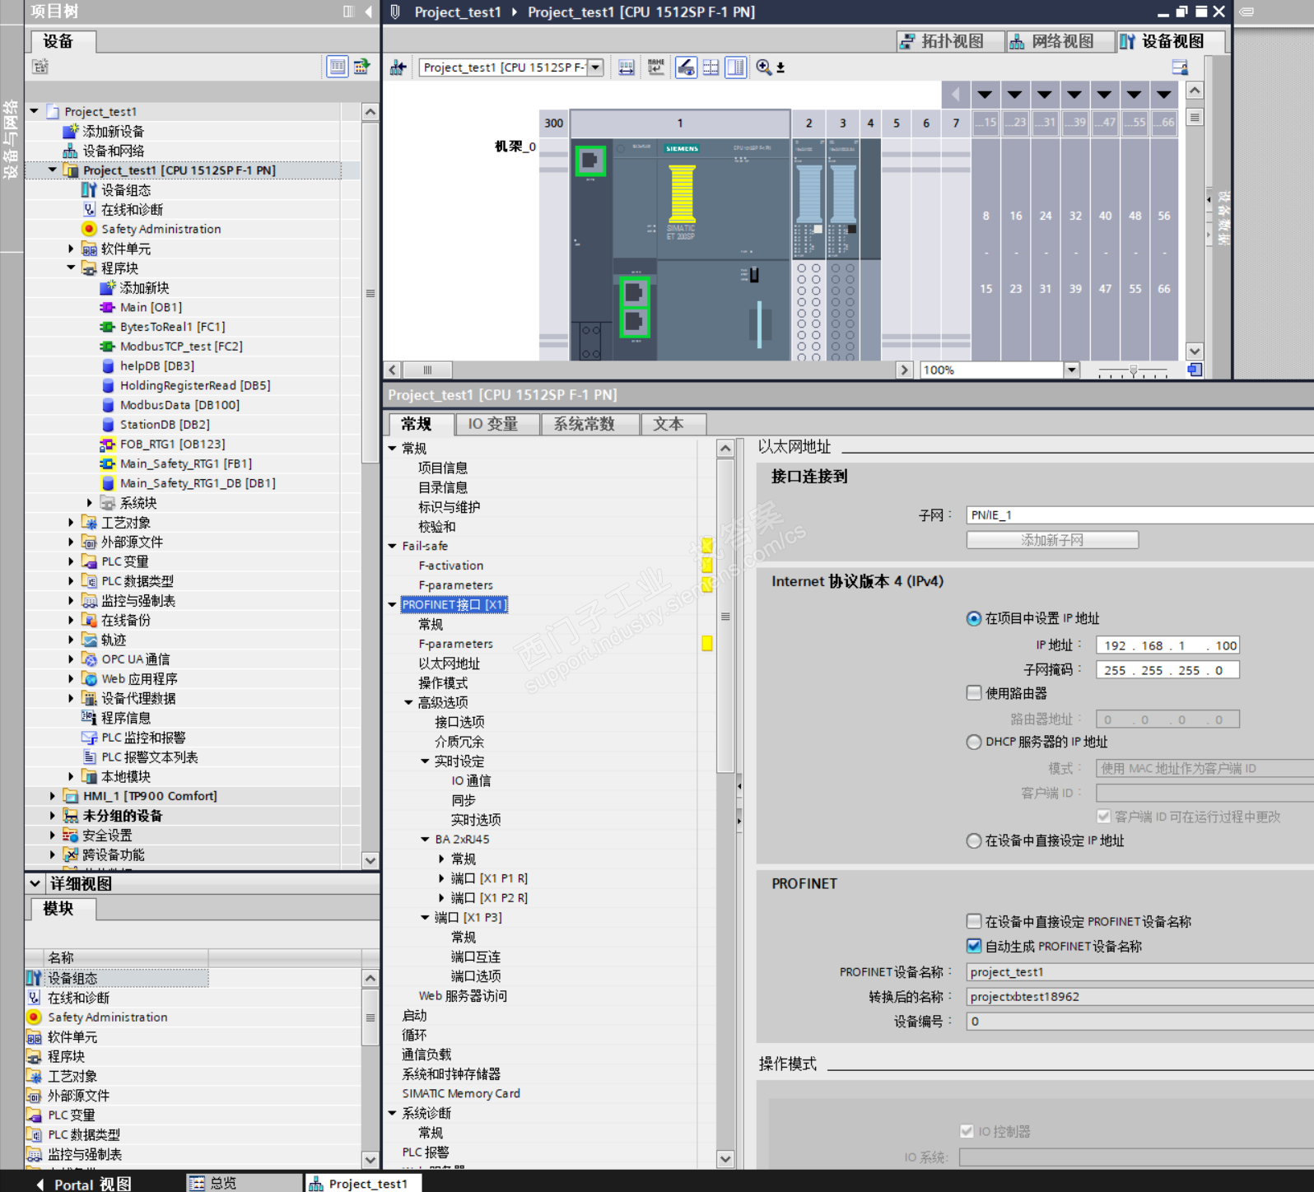Select SIMATIC Memory Card in properties tree

[461, 1093]
